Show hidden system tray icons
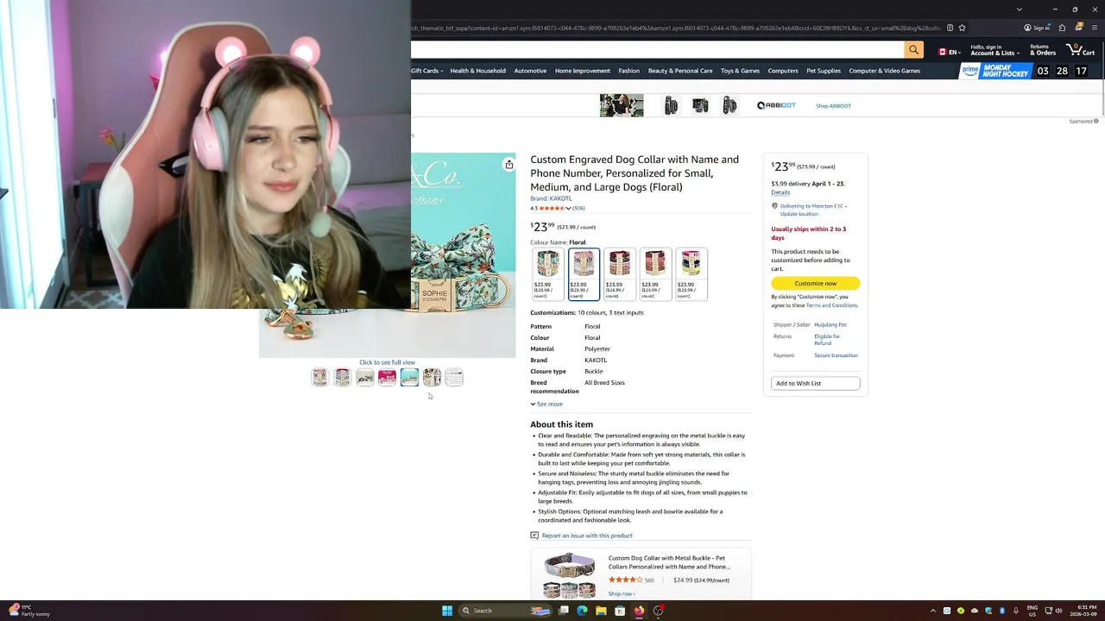The image size is (1105, 621). (932, 611)
